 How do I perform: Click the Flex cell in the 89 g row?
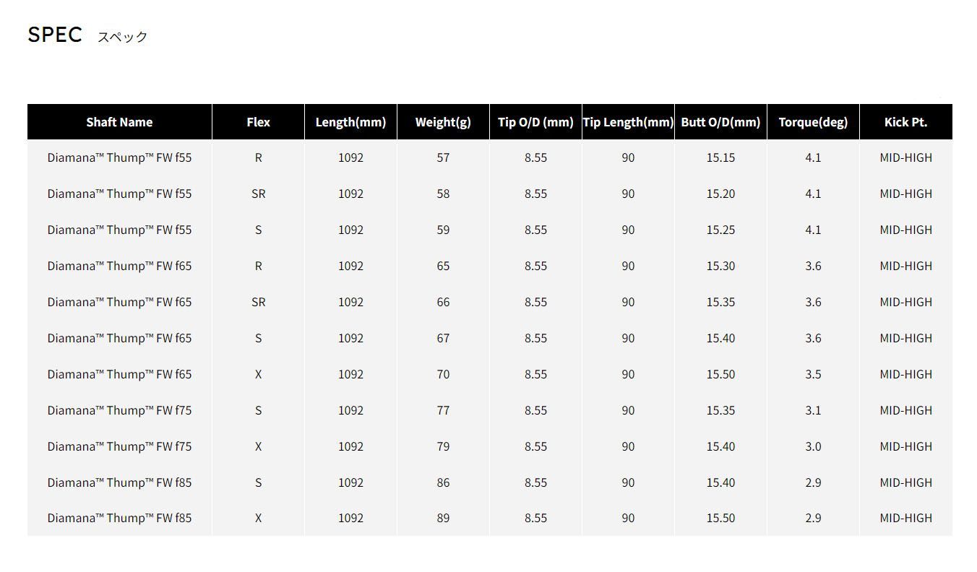point(258,518)
